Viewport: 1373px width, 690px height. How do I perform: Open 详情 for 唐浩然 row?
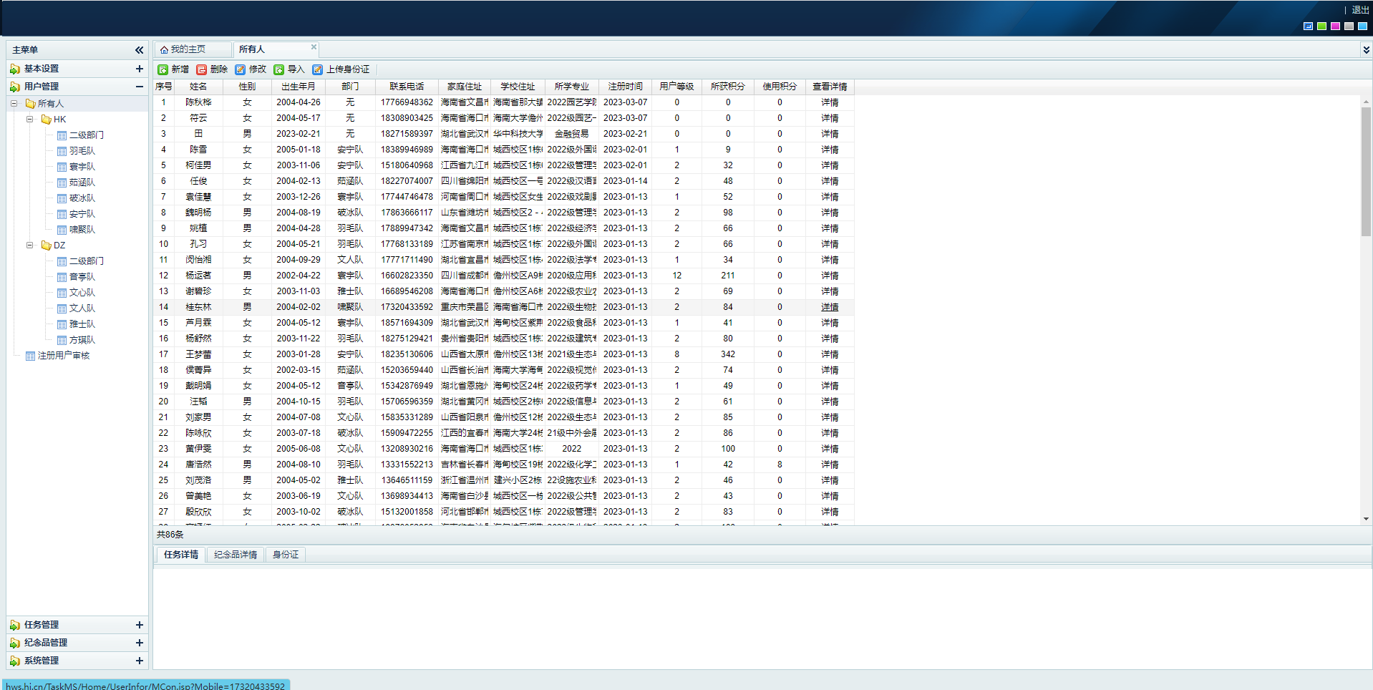tap(830, 465)
